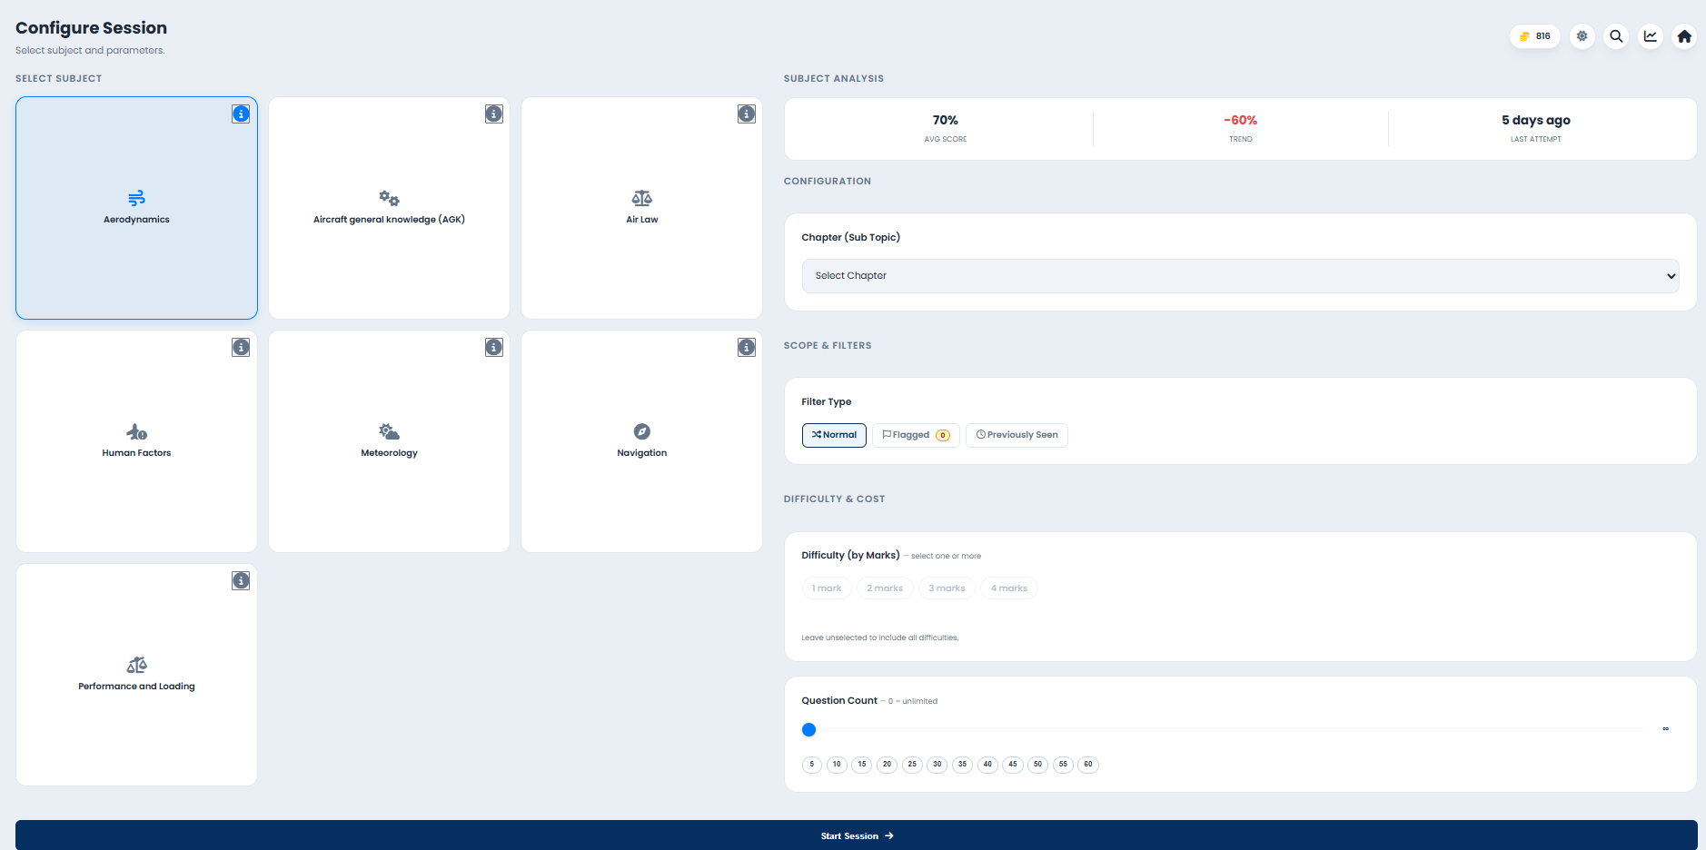The image size is (1706, 850).
Task: Click the Question Count slider handle
Action: (808, 729)
